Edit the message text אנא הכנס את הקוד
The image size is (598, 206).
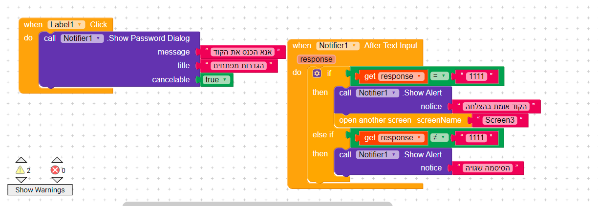click(244, 52)
